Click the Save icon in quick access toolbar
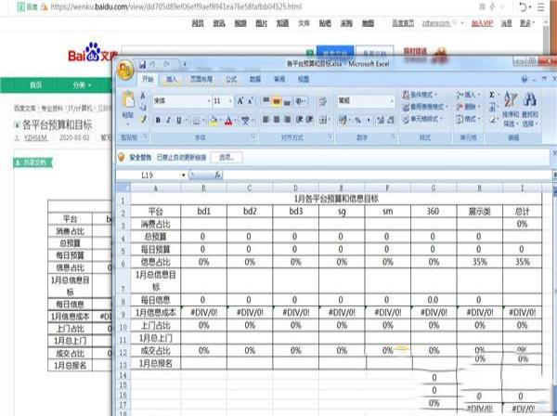Image resolution: width=557 pixels, height=416 pixels. (x=142, y=65)
